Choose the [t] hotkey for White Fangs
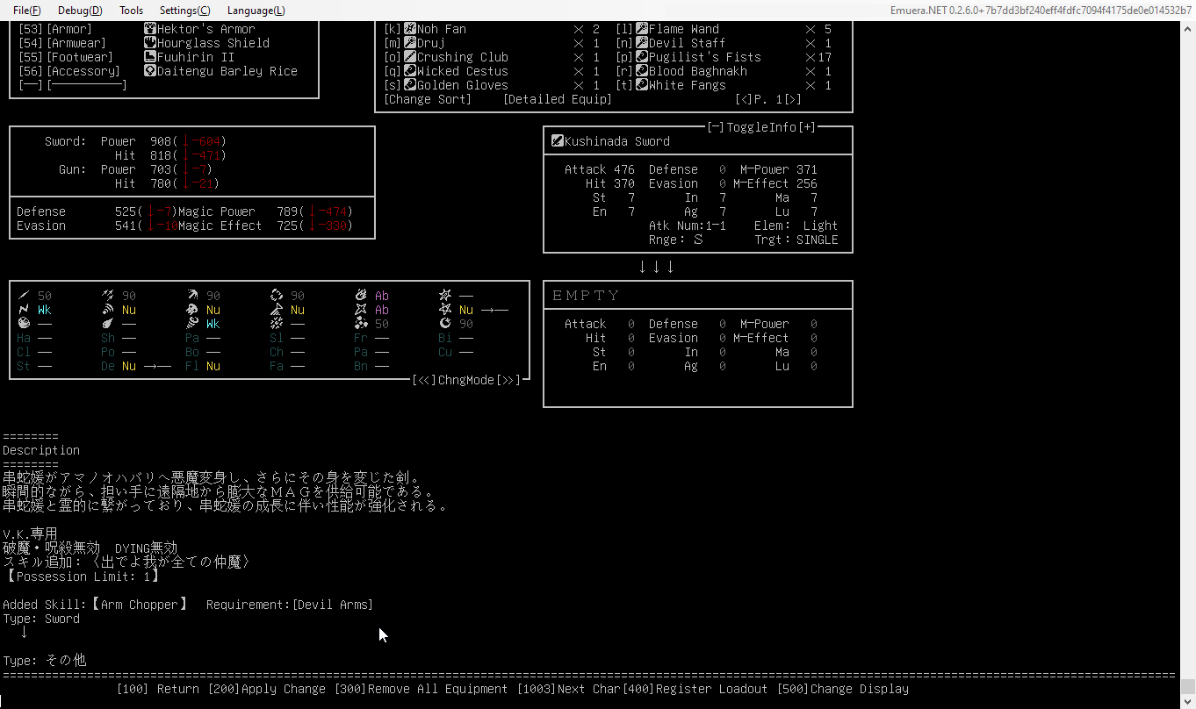This screenshot has height=709, width=1196. point(624,85)
